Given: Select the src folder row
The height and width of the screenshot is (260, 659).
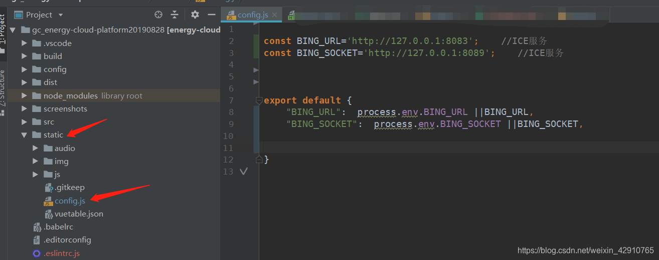Looking at the screenshot, I should [x=114, y=122].
